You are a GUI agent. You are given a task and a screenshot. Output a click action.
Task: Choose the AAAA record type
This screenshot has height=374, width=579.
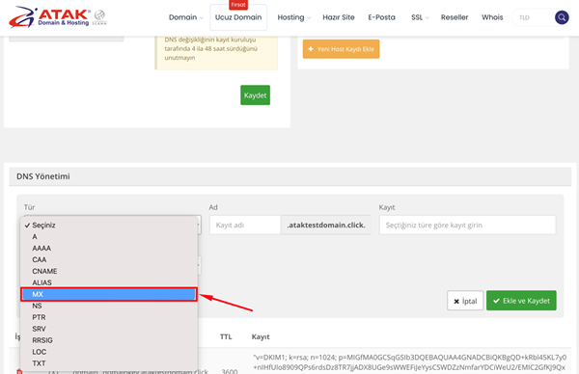coord(109,249)
